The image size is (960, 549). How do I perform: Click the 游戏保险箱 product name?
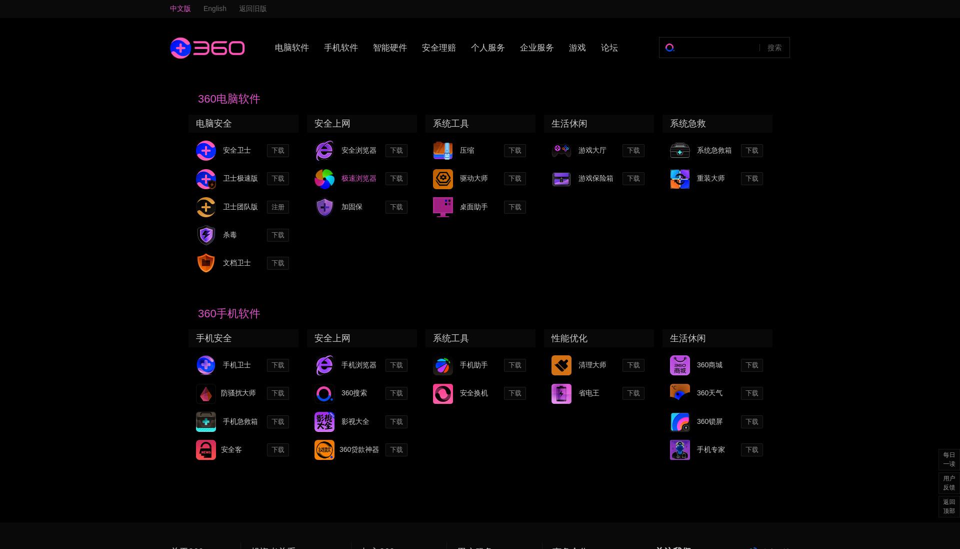[596, 179]
